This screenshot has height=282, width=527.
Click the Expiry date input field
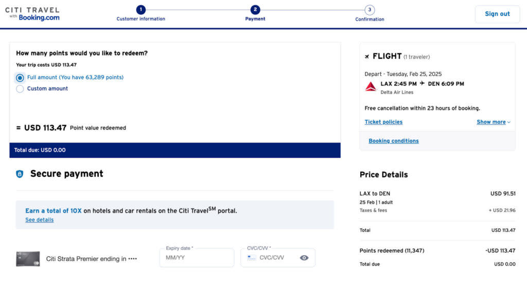pos(198,258)
